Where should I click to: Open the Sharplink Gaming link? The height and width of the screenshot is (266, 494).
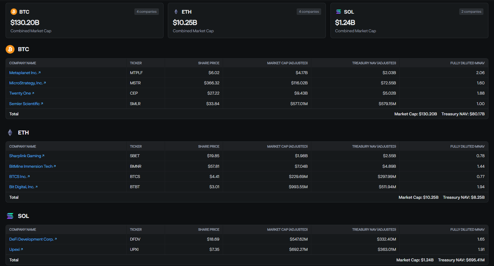point(25,156)
